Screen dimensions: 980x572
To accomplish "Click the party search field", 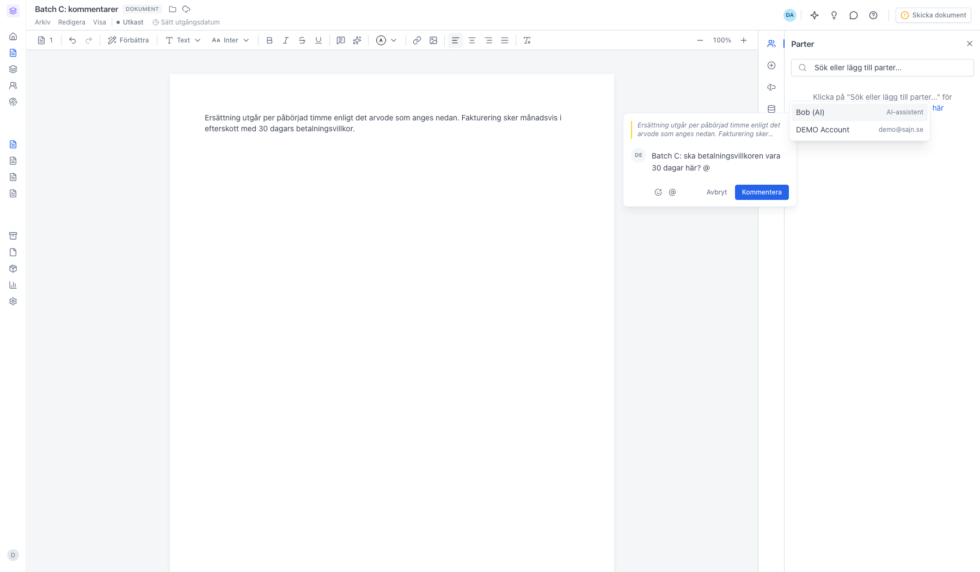I will [883, 68].
